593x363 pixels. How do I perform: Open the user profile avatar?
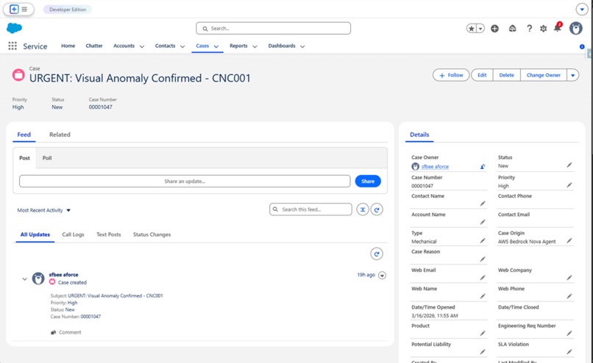coord(575,29)
